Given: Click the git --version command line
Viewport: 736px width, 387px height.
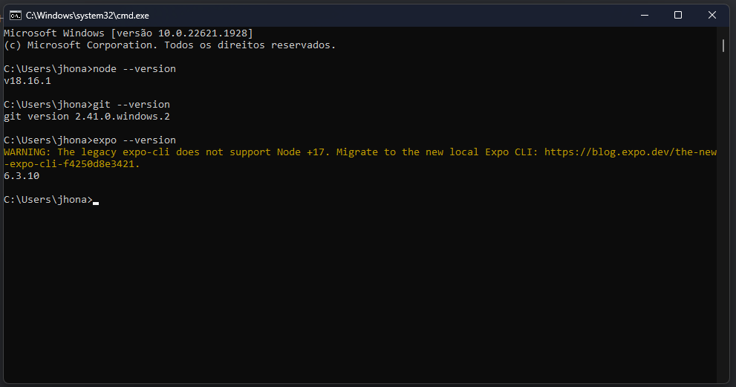Looking at the screenshot, I should [x=87, y=104].
